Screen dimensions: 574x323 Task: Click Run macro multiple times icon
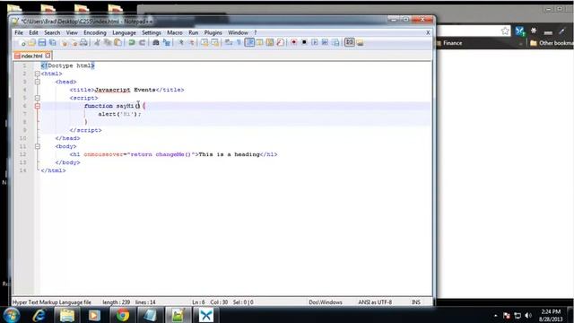coord(325,42)
